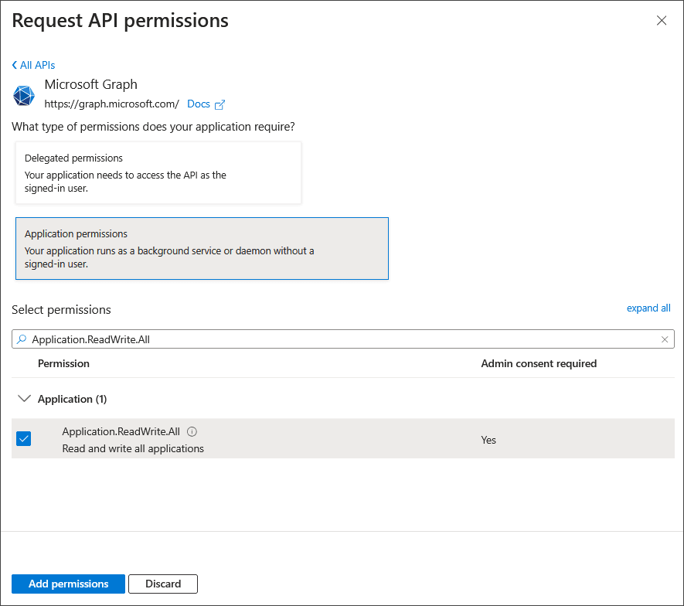Clear the search box using the X icon
This screenshot has height=606, width=684.
(665, 339)
